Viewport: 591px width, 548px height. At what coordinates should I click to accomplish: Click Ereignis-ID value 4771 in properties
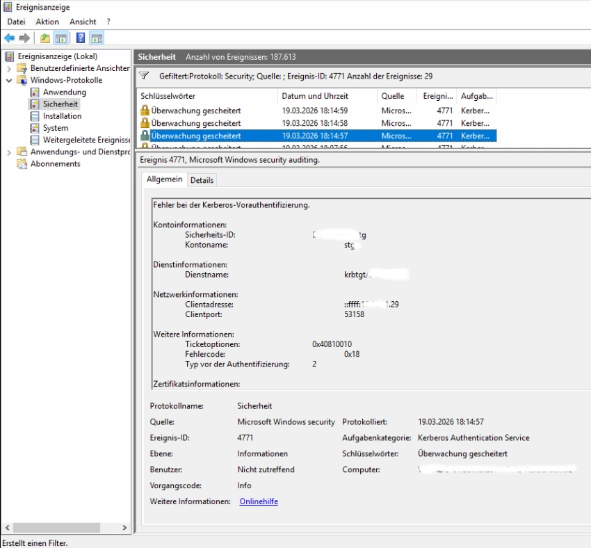click(245, 438)
